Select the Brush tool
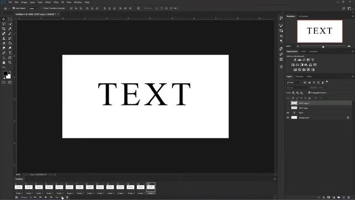The image size is (355, 200). tap(10, 33)
